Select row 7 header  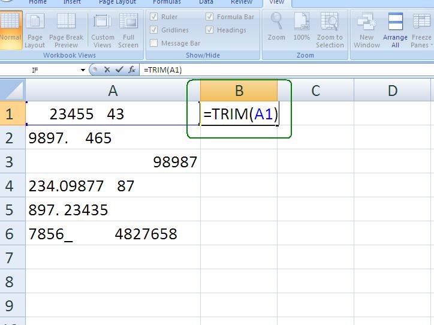coord(13,257)
